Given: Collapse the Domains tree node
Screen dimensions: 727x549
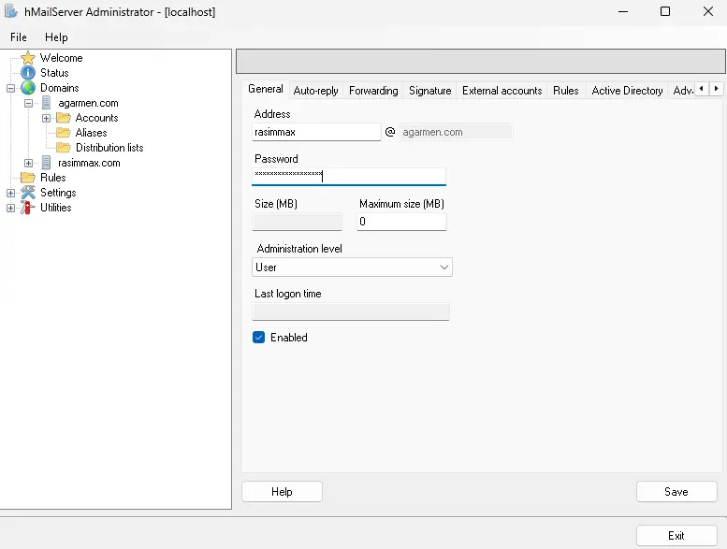Looking at the screenshot, I should coord(10,88).
